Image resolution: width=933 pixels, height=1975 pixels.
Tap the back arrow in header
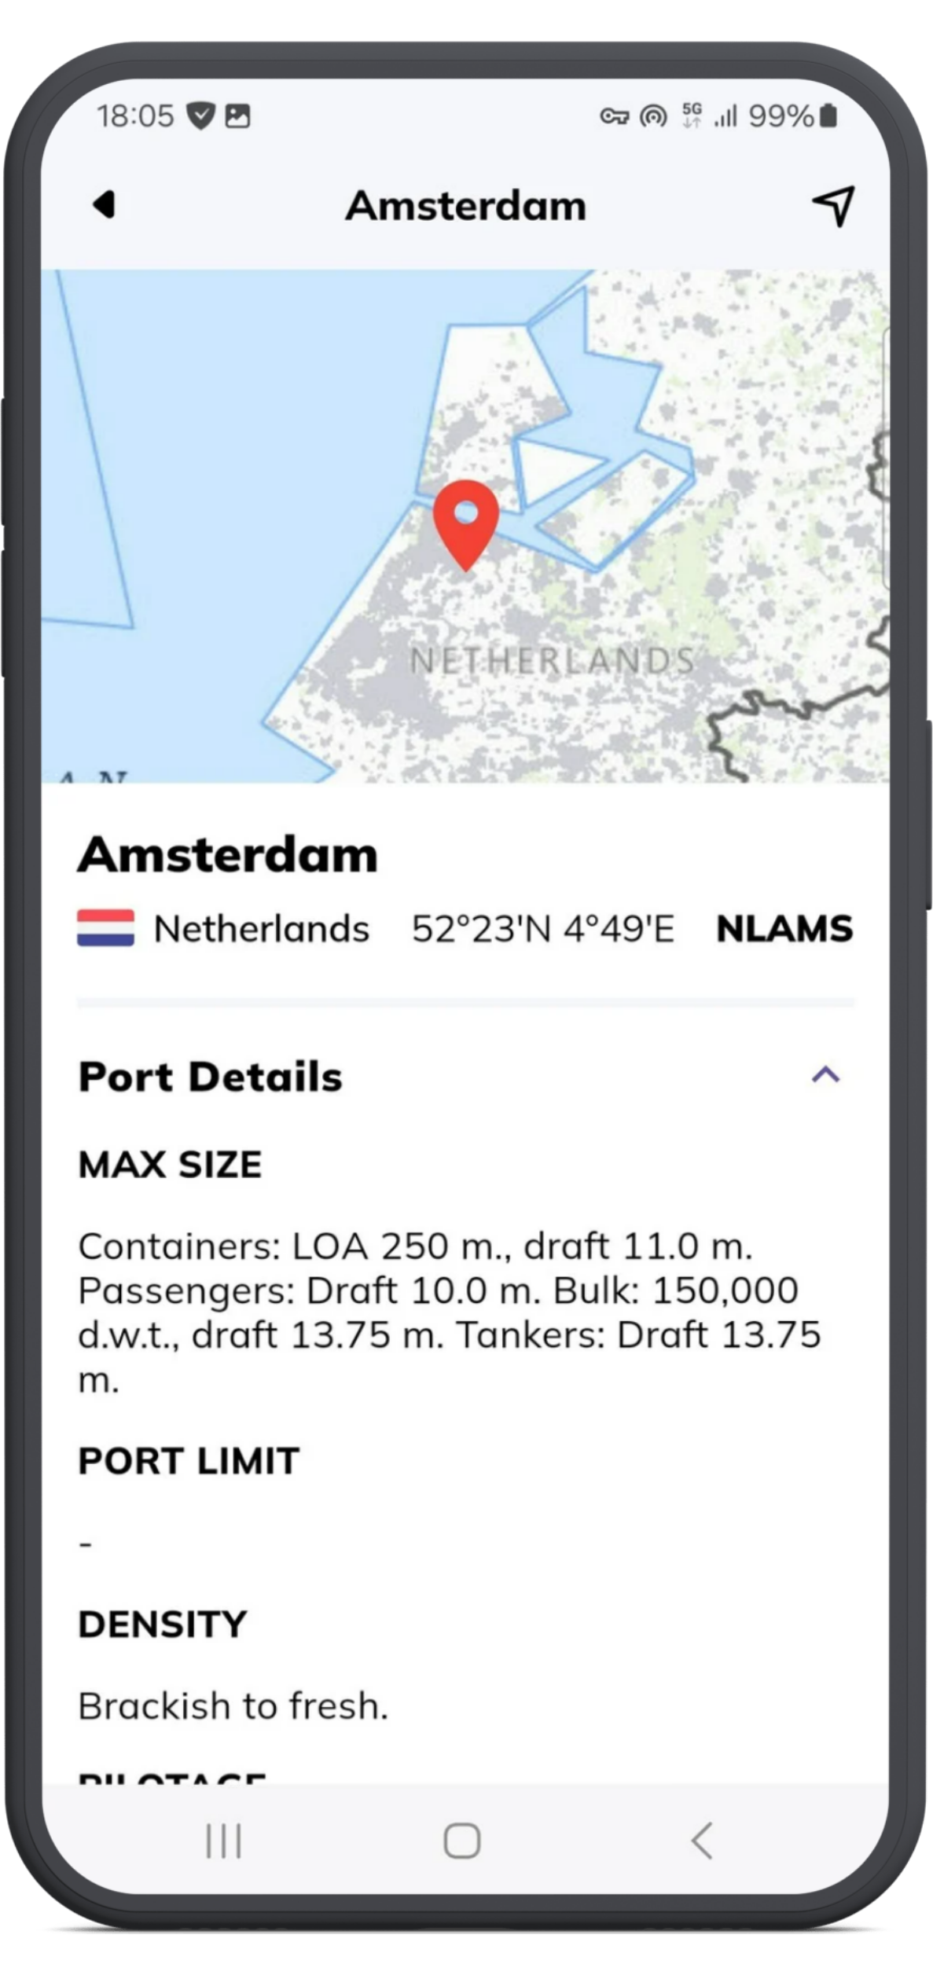click(105, 204)
